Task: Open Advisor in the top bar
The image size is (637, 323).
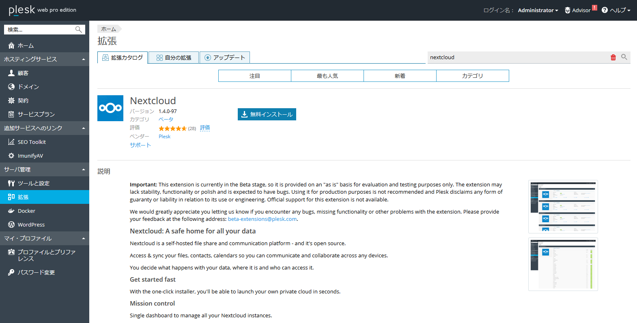Action: pos(581,10)
